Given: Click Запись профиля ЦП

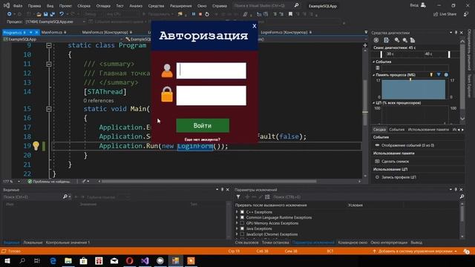Looking at the screenshot, I should coord(399,177).
